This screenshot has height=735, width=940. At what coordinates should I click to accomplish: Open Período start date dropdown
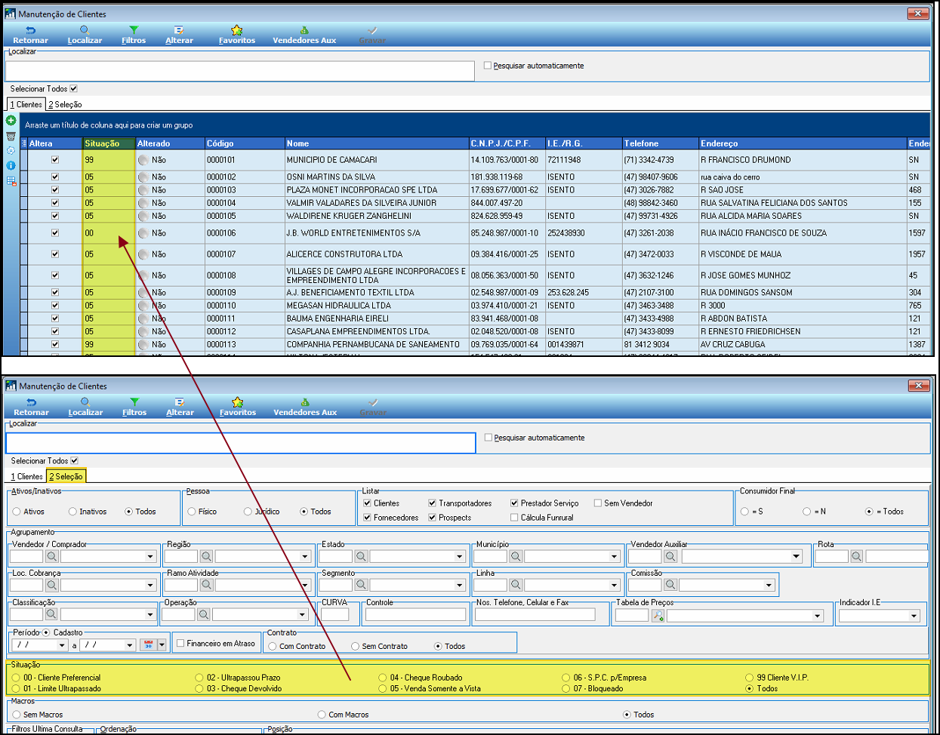click(62, 645)
